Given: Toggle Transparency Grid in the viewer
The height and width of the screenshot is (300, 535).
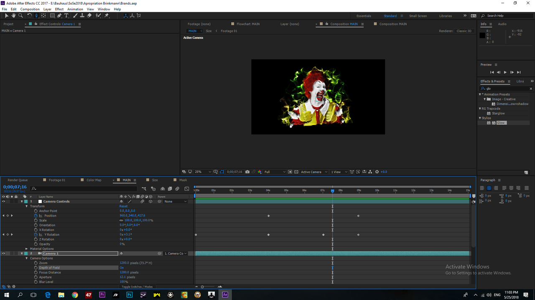Looking at the screenshot, I should coord(296,172).
